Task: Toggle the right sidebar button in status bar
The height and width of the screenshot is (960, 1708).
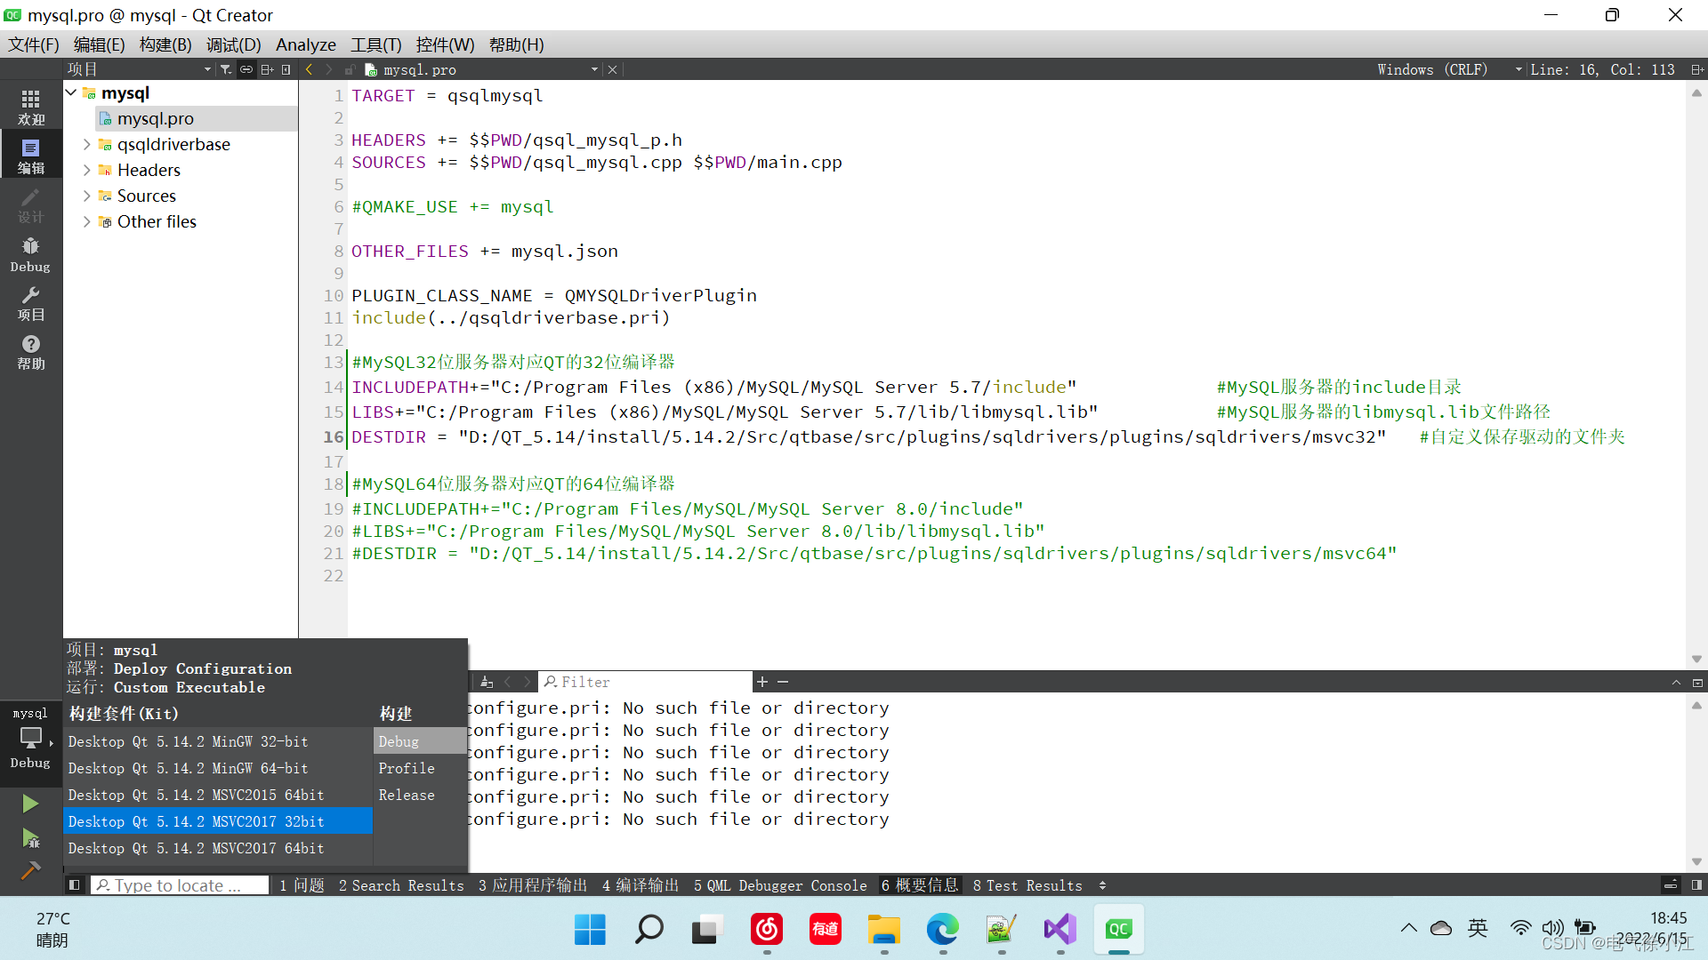Action: pos(1696,885)
